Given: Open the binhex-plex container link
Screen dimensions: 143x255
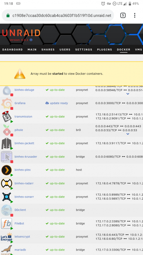Looking at the screenshot, I should tap(23, 170).
